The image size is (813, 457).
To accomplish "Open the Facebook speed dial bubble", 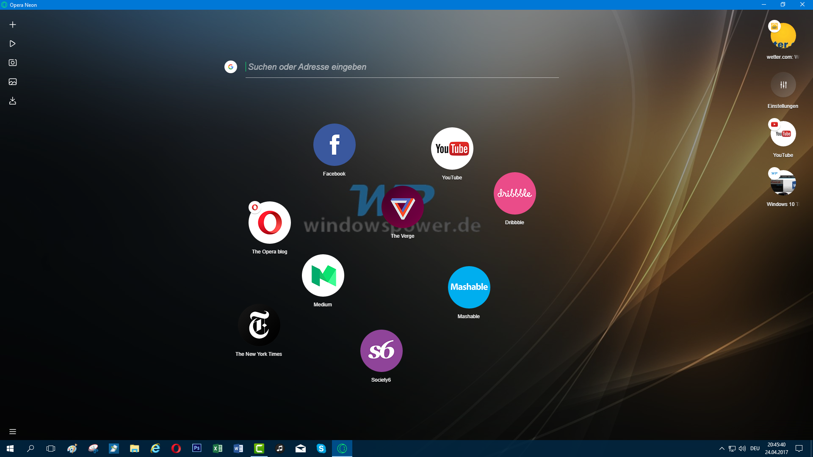I will click(x=335, y=145).
